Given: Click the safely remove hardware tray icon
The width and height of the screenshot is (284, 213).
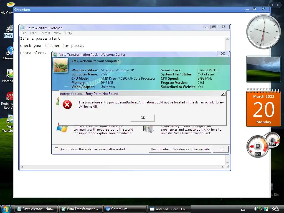Looking at the screenshot, I should pos(261,209).
